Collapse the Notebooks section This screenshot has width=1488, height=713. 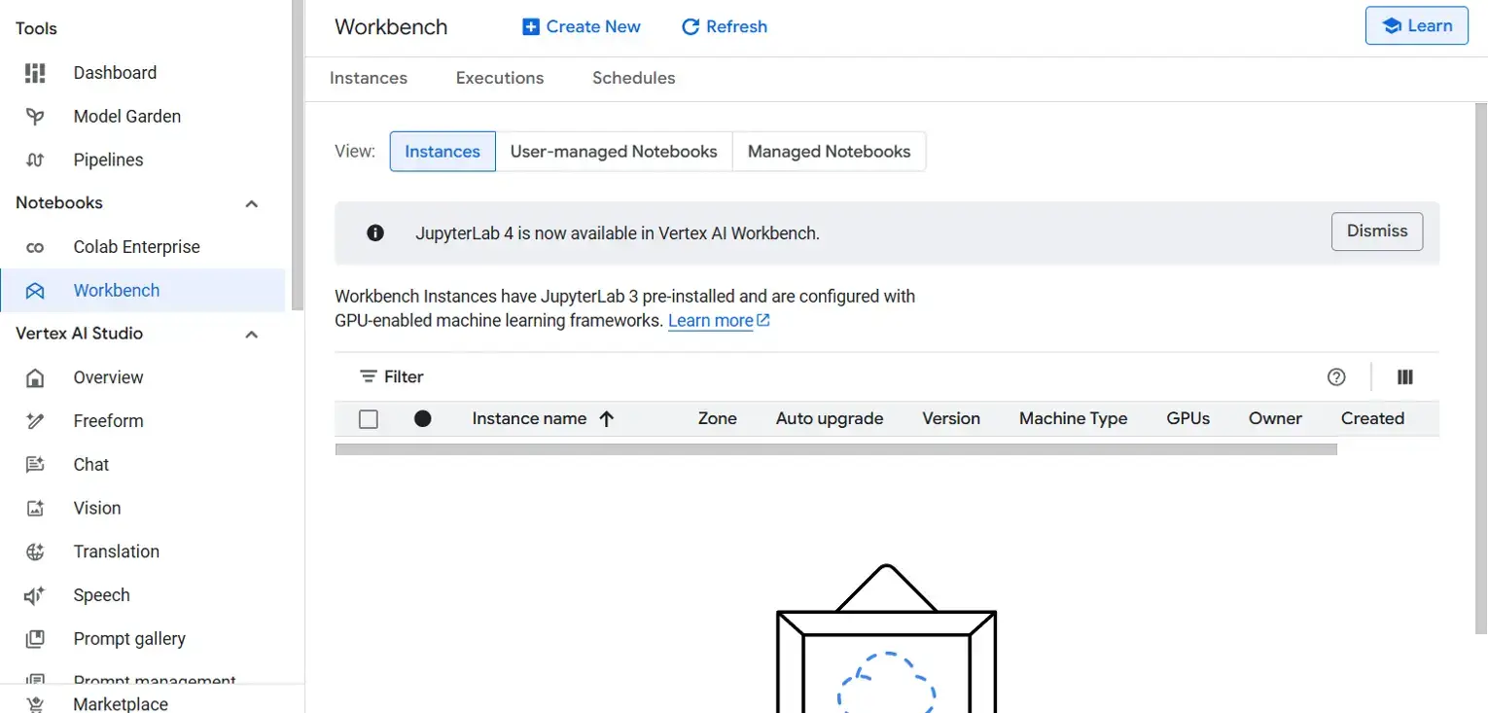(251, 203)
